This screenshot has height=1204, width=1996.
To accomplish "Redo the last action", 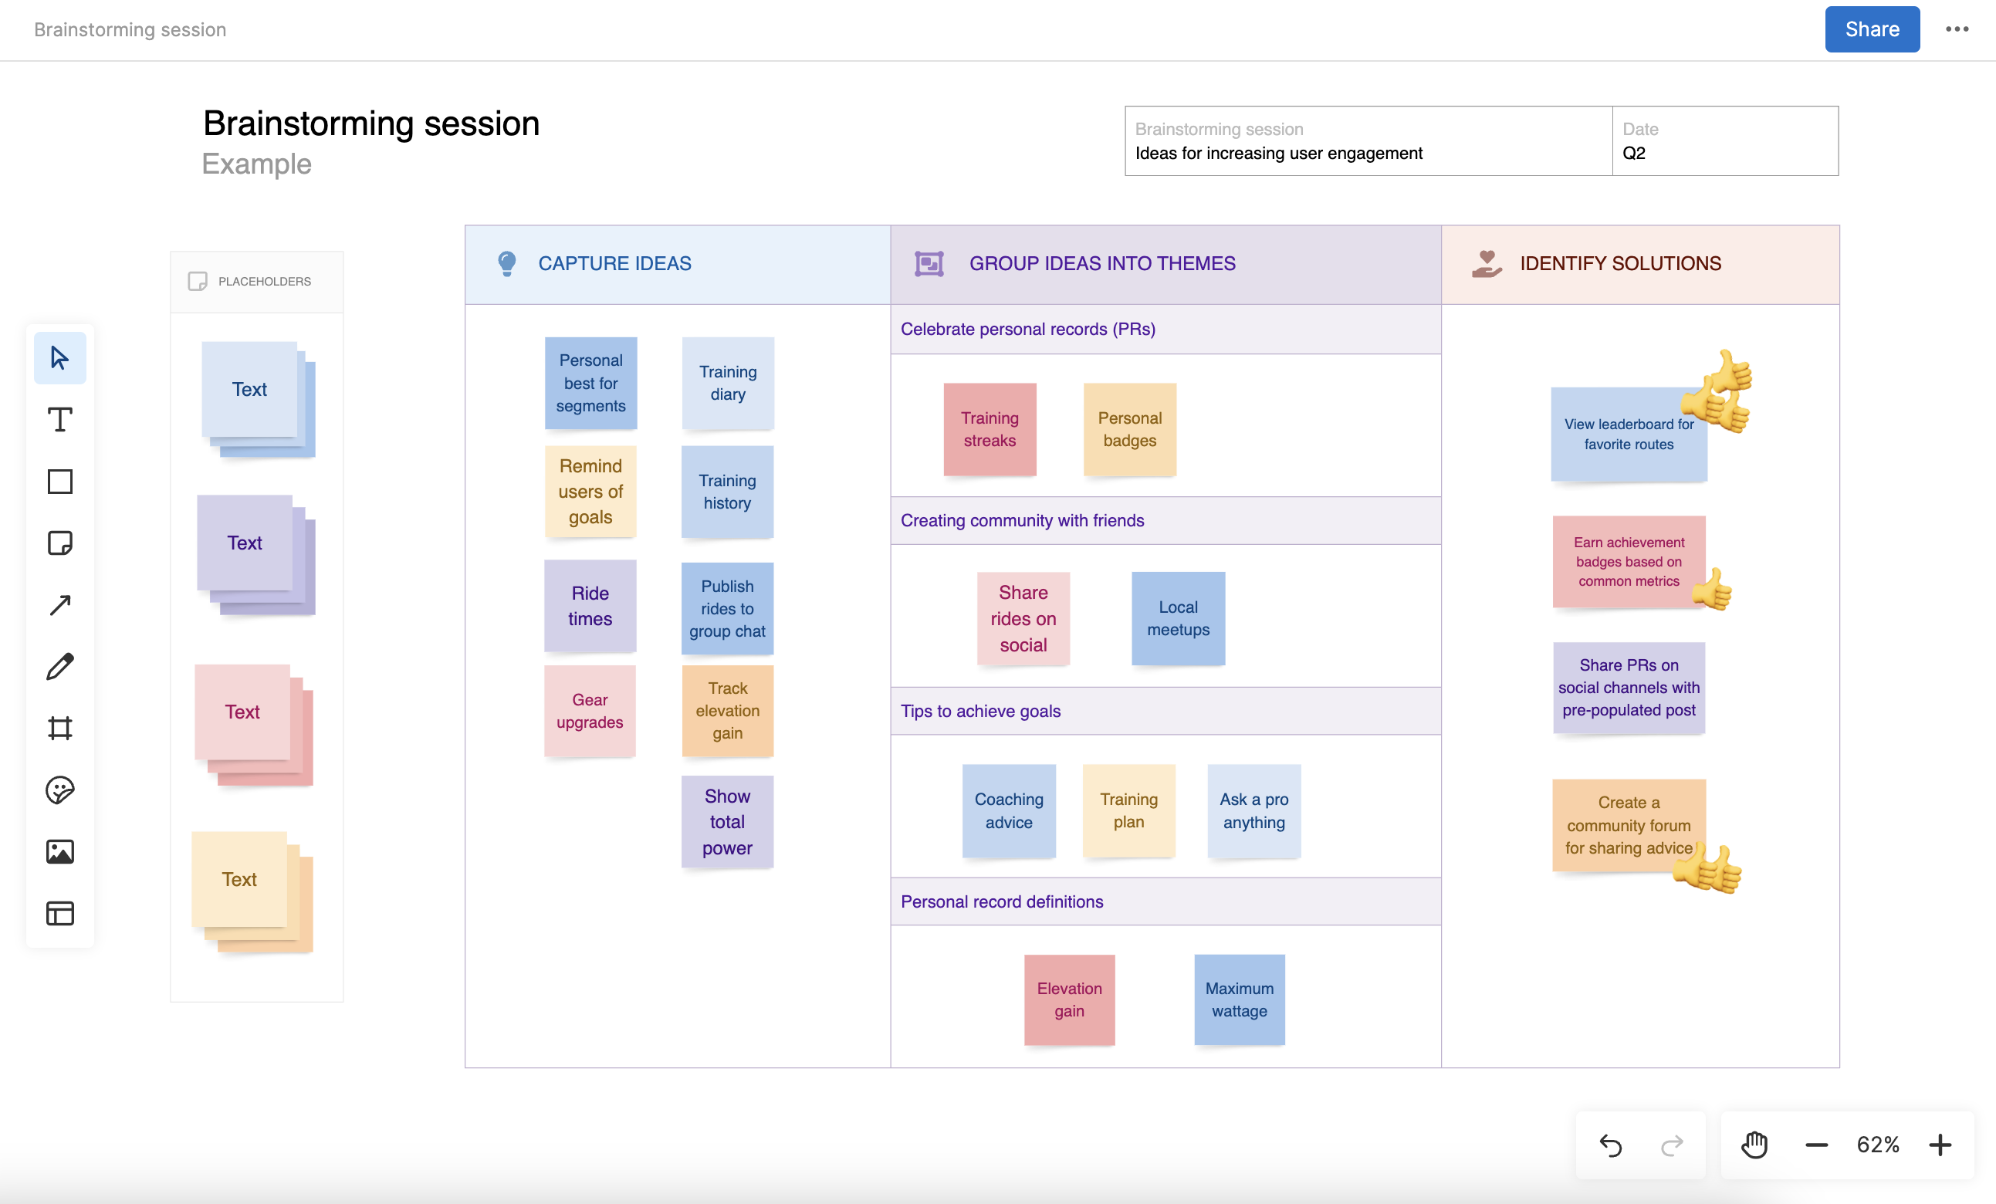I will pos(1671,1144).
